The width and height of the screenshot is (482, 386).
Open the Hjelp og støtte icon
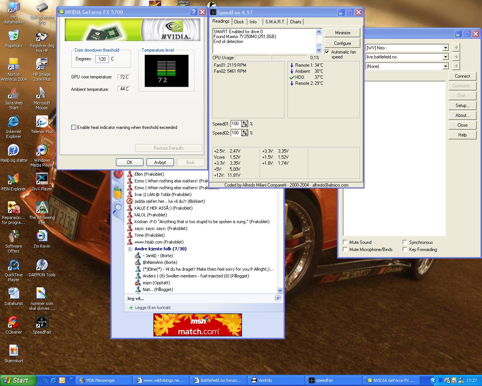14,153
